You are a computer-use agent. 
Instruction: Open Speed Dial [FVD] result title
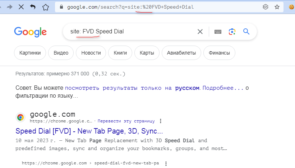coord(89,131)
